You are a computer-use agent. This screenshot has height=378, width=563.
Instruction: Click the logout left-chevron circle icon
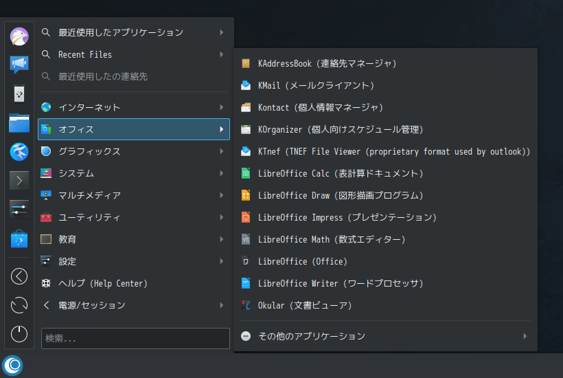(19, 276)
